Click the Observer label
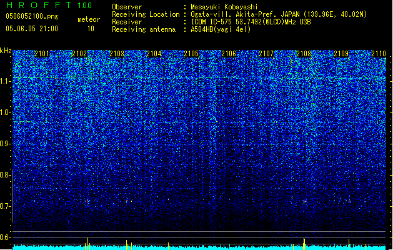Image resolution: width=393 pixels, height=250 pixels. 127,7
